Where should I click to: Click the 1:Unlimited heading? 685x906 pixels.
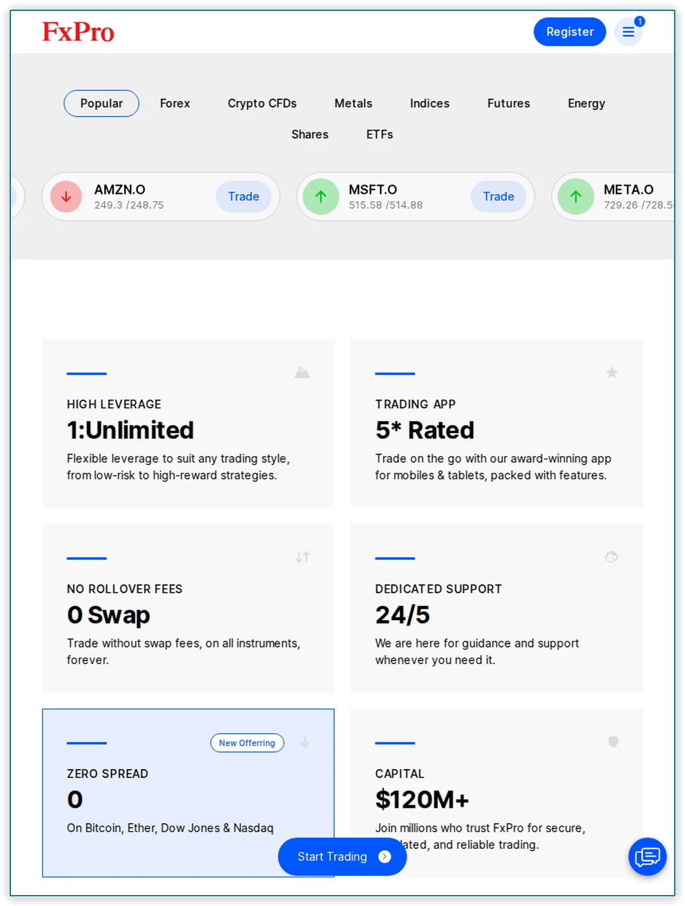[130, 430]
